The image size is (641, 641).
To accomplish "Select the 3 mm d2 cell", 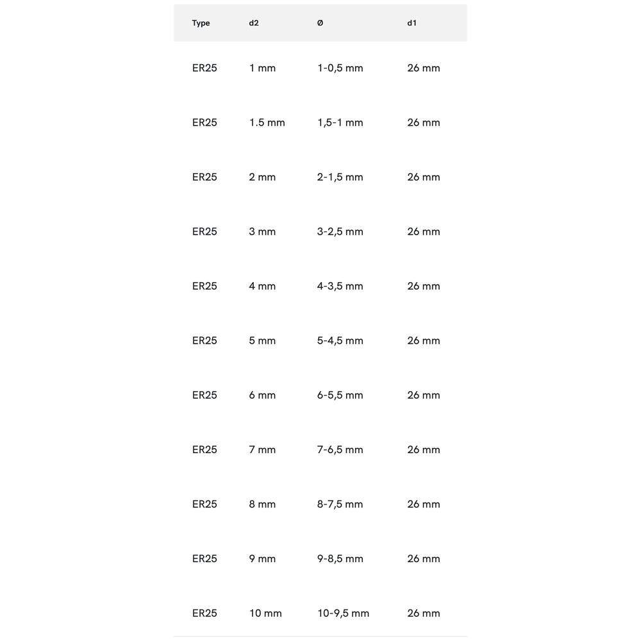I will tap(262, 231).
